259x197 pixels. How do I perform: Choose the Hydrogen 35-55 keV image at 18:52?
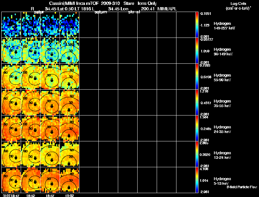31,103
